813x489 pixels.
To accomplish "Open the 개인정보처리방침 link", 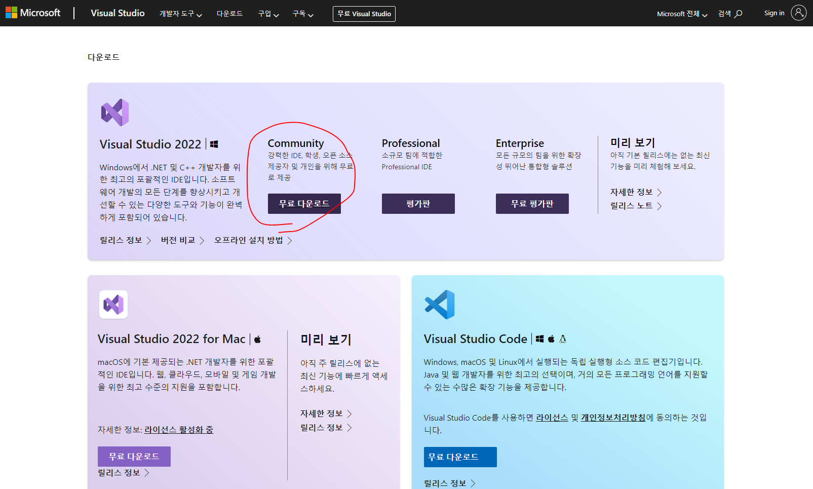I will pyautogui.click(x=613, y=418).
